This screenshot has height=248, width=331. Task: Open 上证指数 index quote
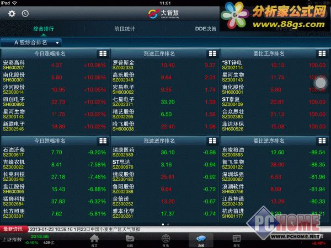28,240
